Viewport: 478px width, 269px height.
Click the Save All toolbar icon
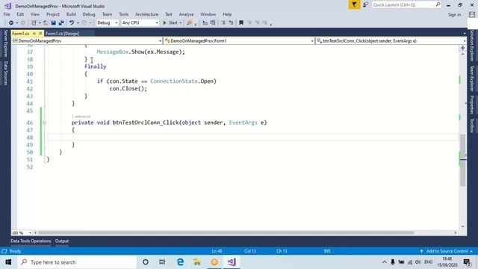[x=61, y=23]
